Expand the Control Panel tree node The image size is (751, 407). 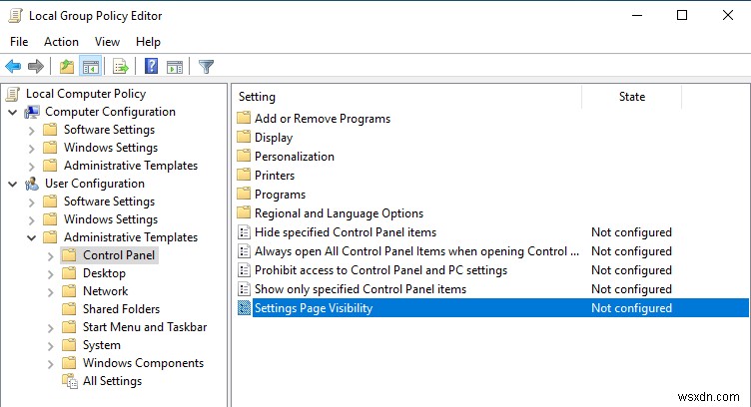click(x=51, y=256)
